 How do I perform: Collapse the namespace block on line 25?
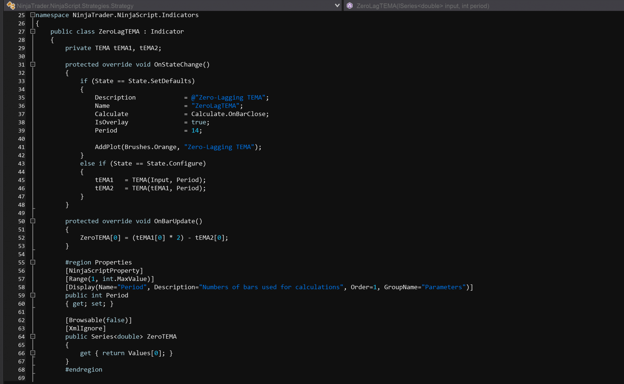coord(32,15)
